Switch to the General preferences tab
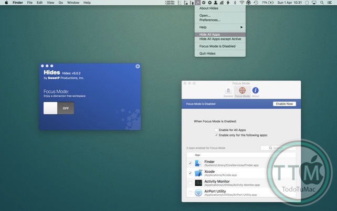Image resolution: width=337 pixels, height=211 pixels. click(228, 92)
